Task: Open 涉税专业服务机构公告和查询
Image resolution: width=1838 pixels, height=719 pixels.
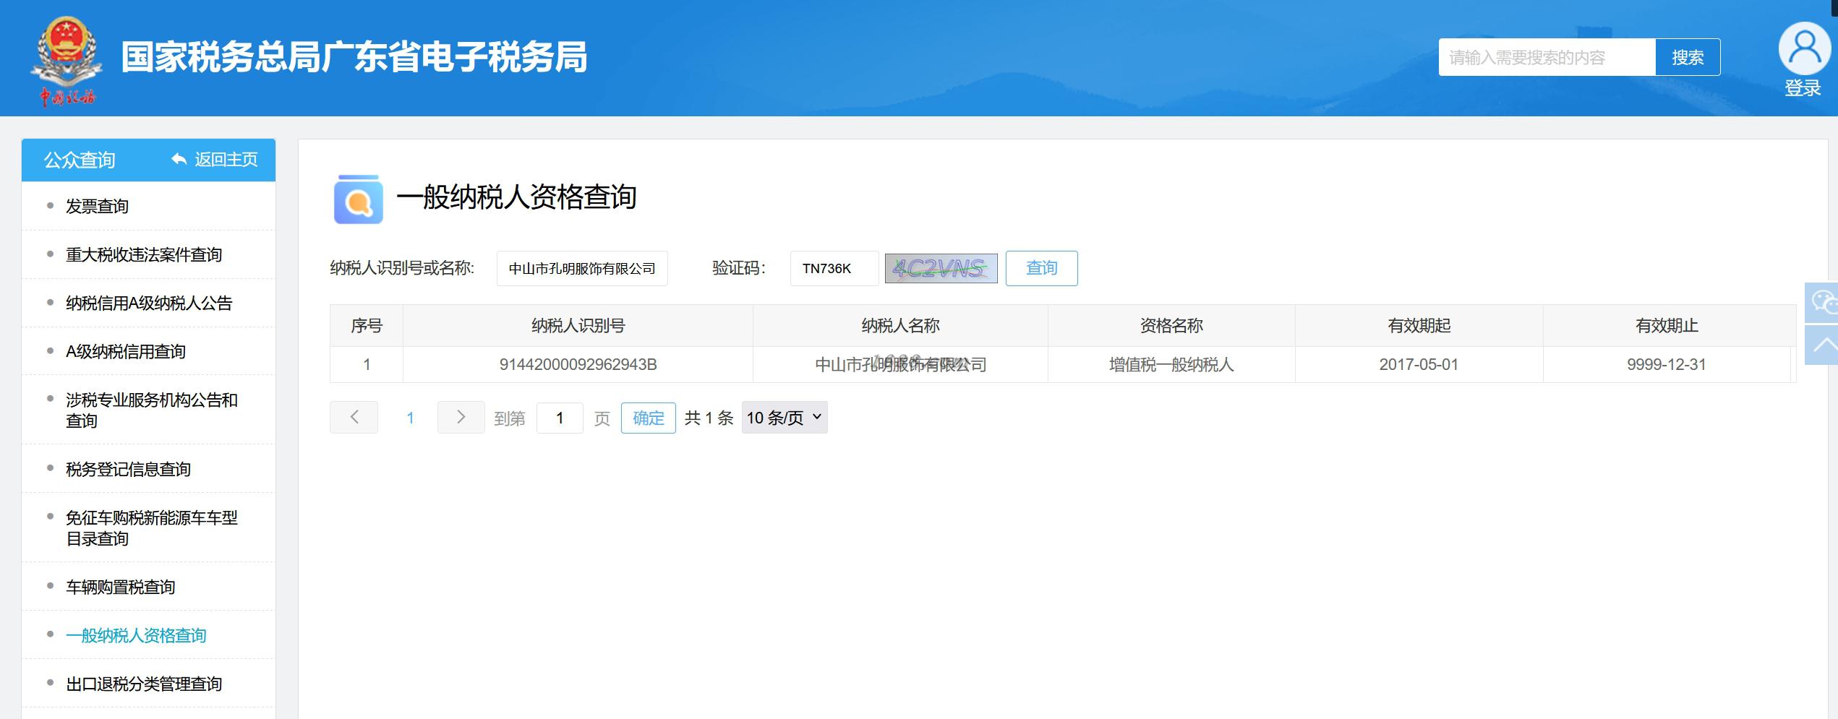Action: [152, 410]
